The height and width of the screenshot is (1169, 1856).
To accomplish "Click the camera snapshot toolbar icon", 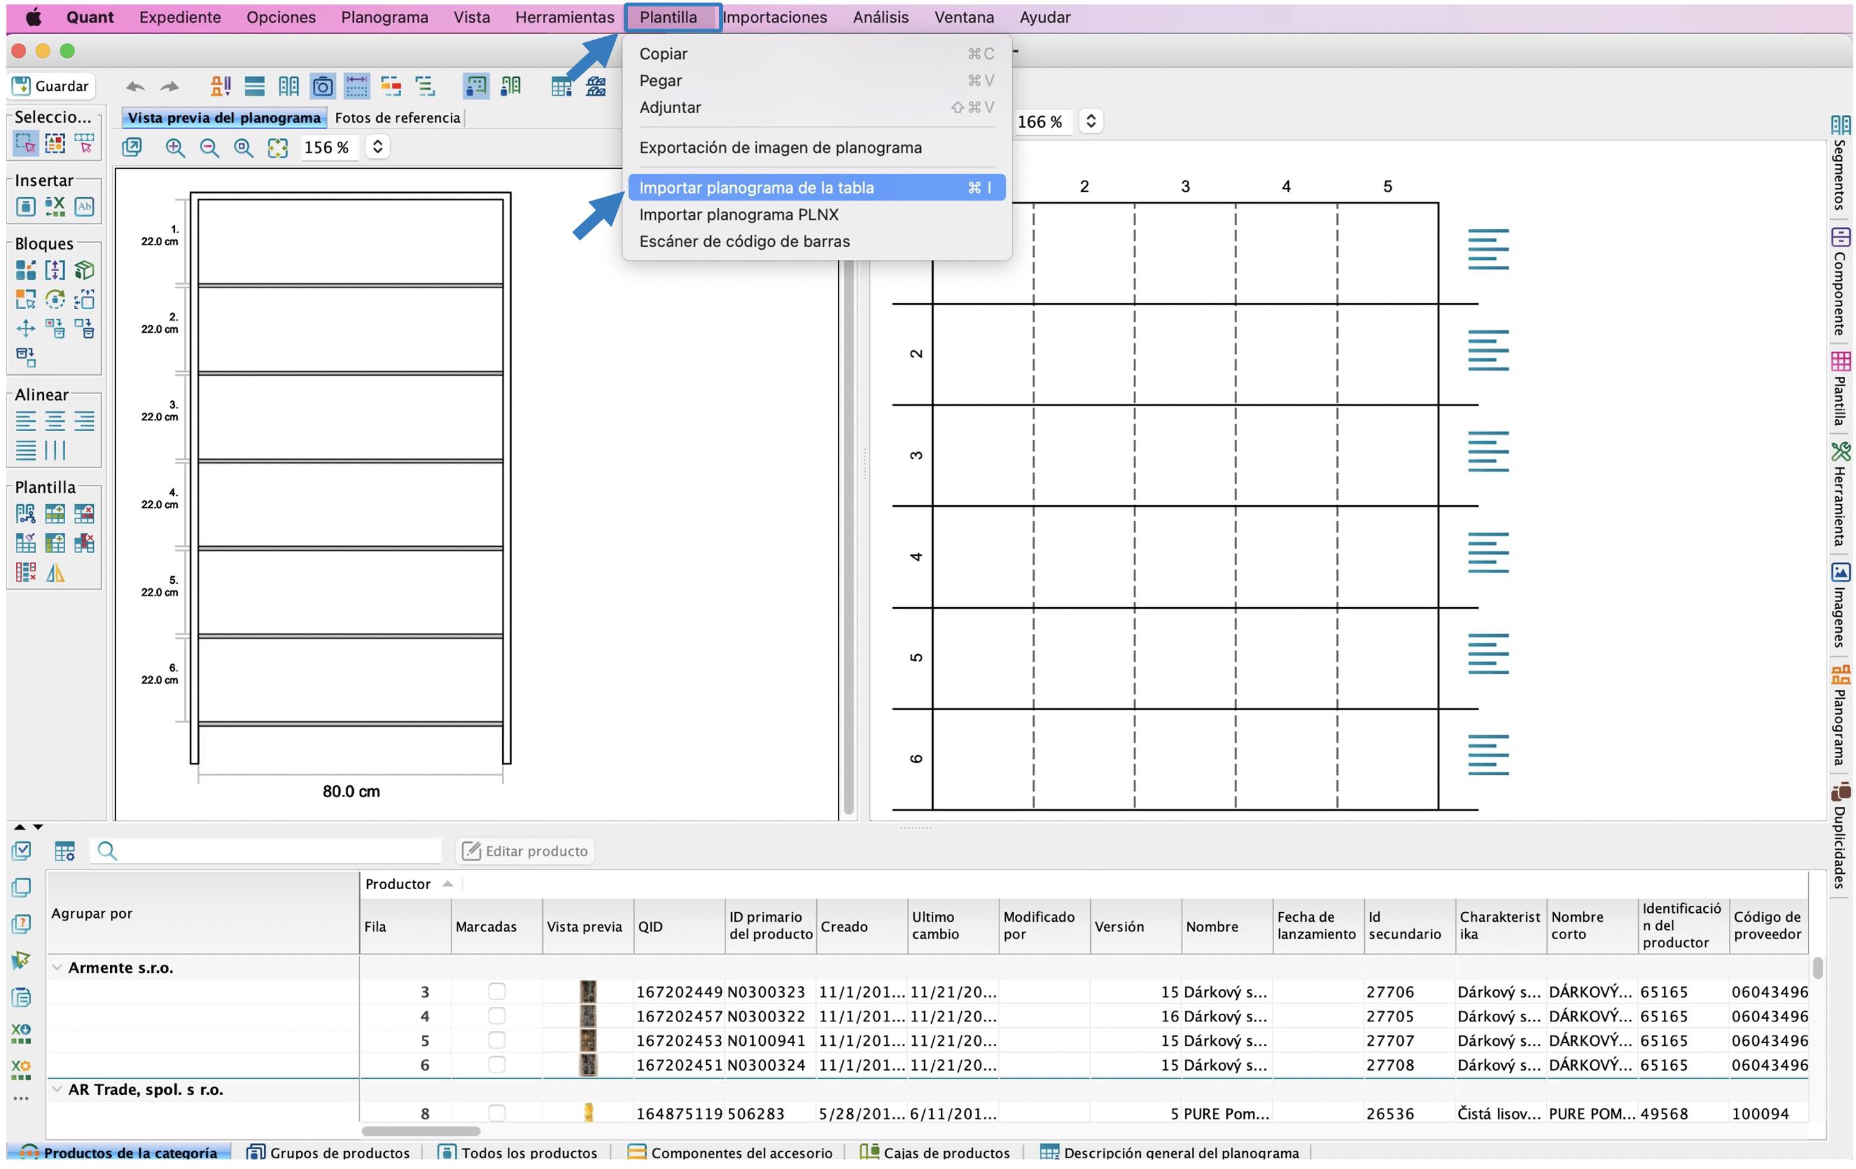I will [x=322, y=86].
